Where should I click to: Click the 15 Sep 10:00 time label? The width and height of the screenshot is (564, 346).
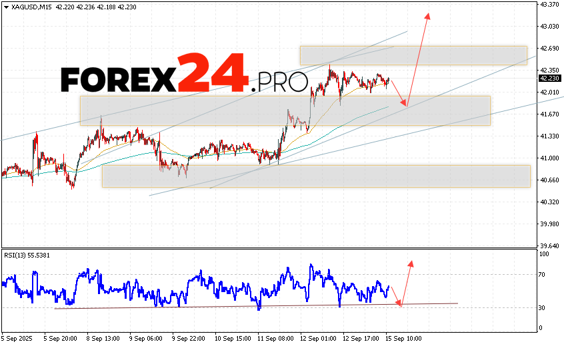pos(405,337)
